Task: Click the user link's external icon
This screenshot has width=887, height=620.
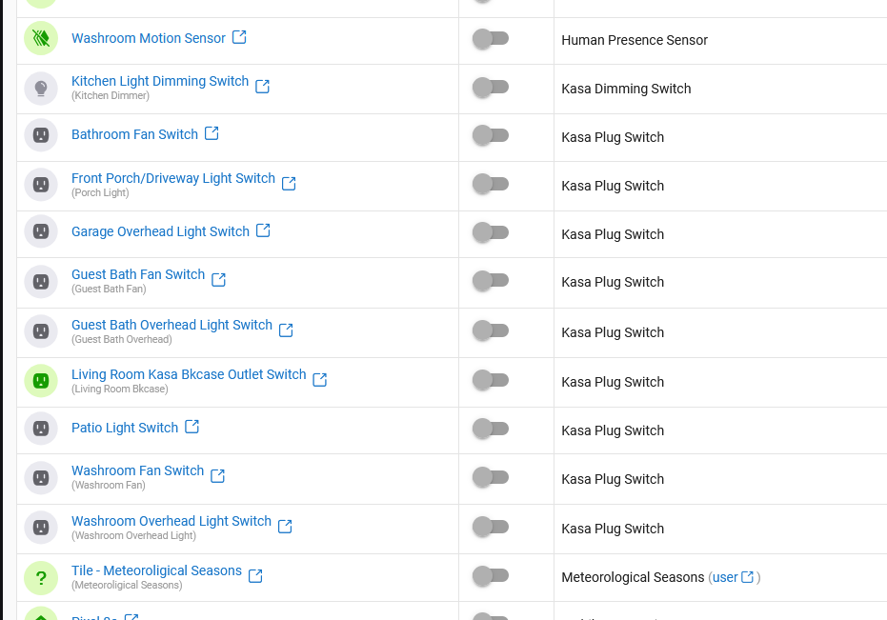Action: (x=748, y=577)
